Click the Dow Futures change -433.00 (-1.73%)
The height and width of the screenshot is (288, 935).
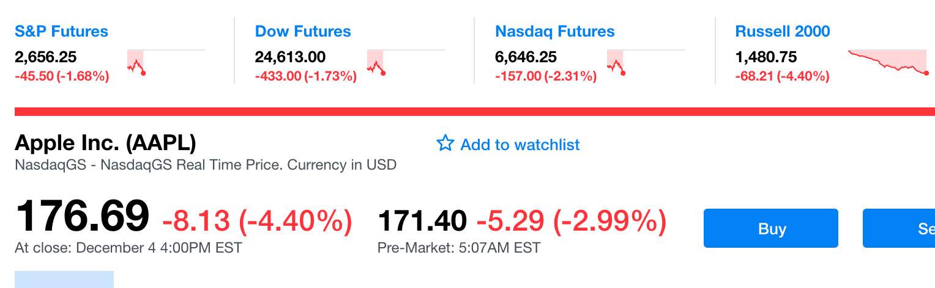305,76
